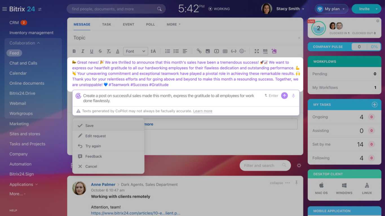The height and width of the screenshot is (216, 385).
Task: Open Anne Palmer's profile link
Action: click(103, 184)
